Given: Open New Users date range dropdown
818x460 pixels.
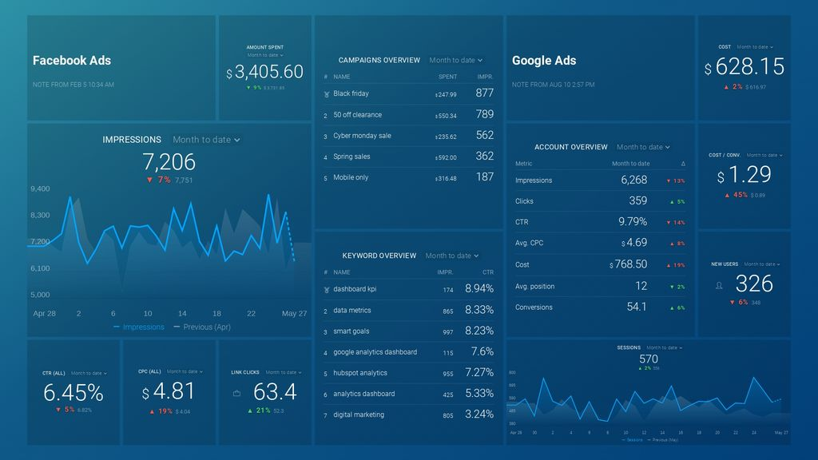Looking at the screenshot, I should tap(761, 264).
